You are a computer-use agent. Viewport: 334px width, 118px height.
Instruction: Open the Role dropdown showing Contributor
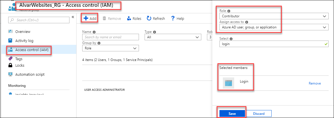pyautogui.click(x=274, y=16)
